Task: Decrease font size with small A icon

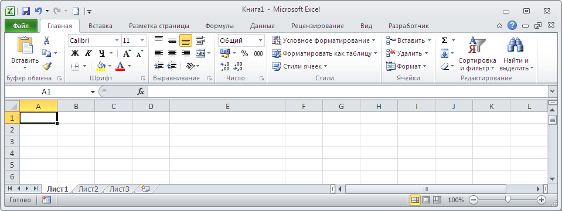Action: tap(139, 53)
